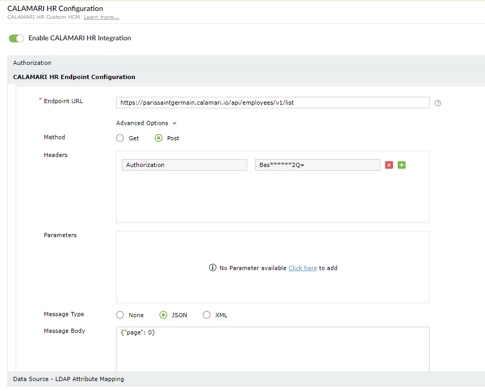The image size is (485, 391).
Task: Click the green add header icon
Action: tap(401, 165)
